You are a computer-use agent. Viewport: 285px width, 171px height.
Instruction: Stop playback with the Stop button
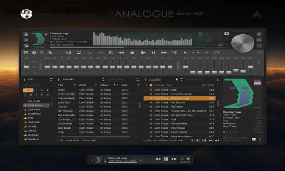[132, 53]
